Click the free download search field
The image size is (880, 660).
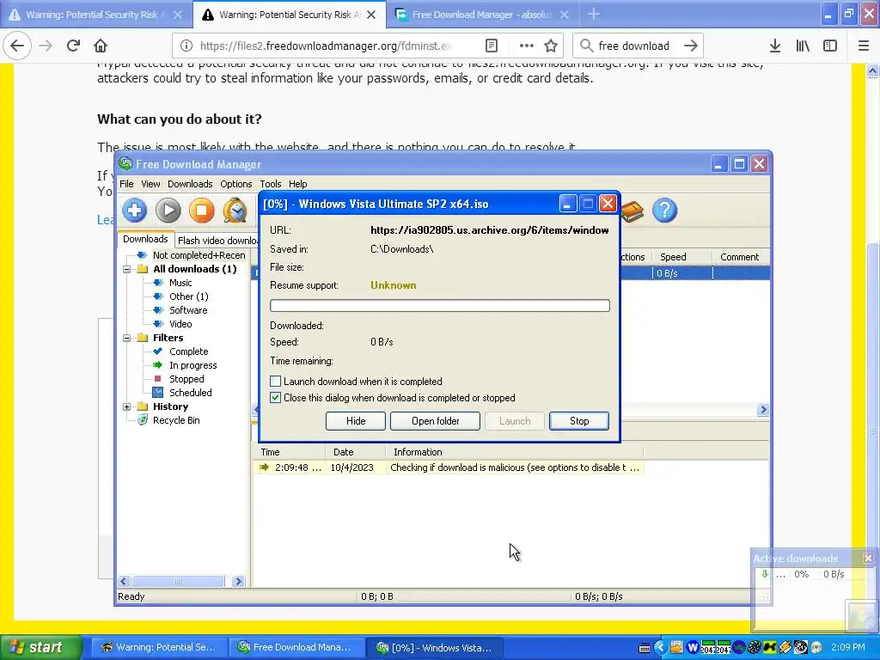pyautogui.click(x=633, y=46)
